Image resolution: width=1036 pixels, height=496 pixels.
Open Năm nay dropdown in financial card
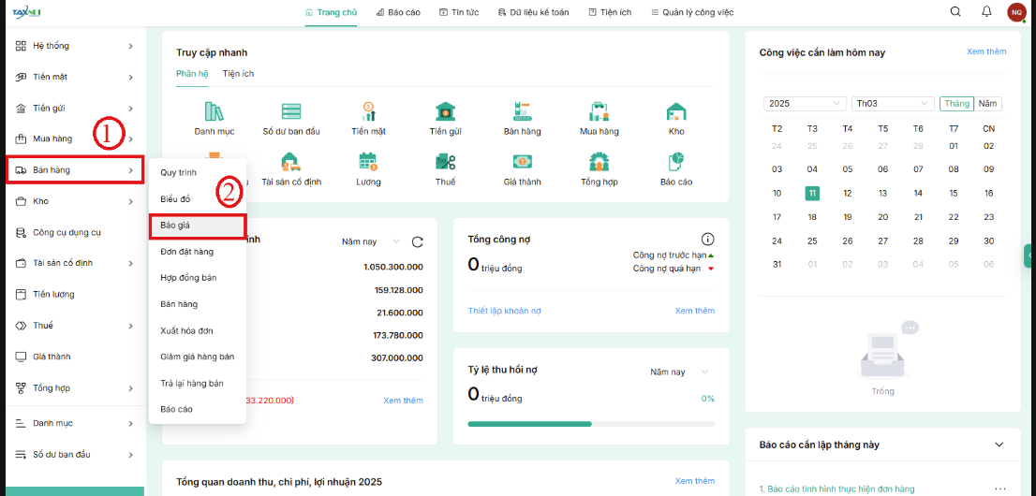click(x=371, y=241)
